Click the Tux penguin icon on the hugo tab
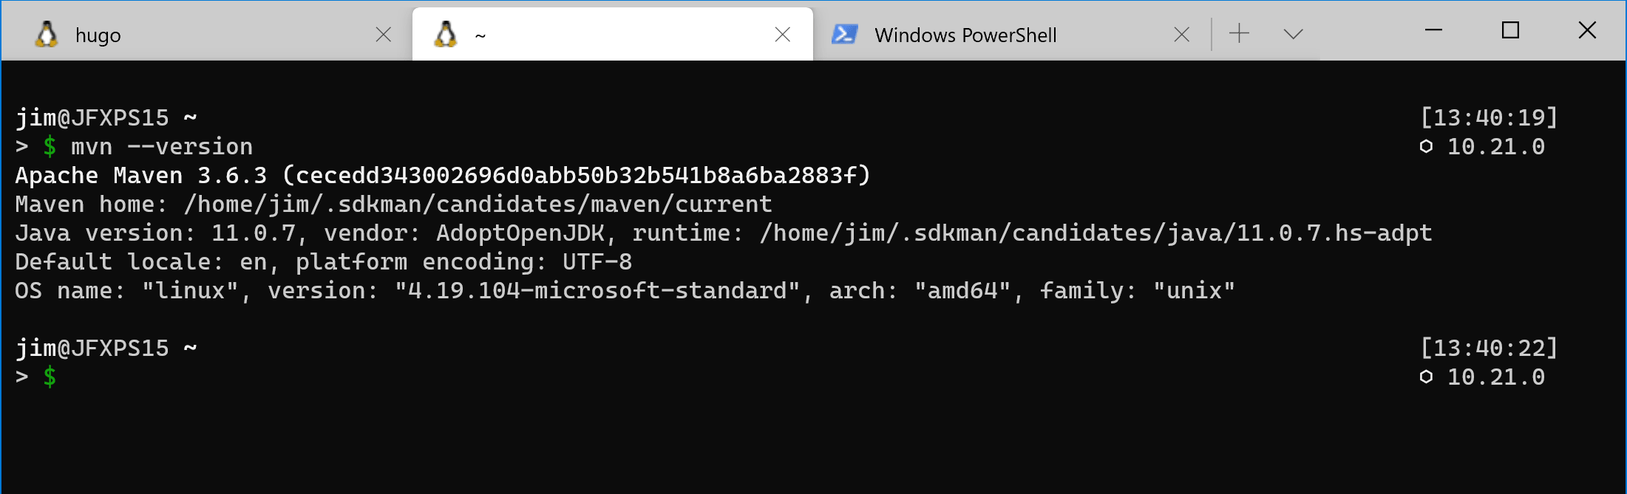This screenshot has height=494, width=1627. (x=47, y=33)
